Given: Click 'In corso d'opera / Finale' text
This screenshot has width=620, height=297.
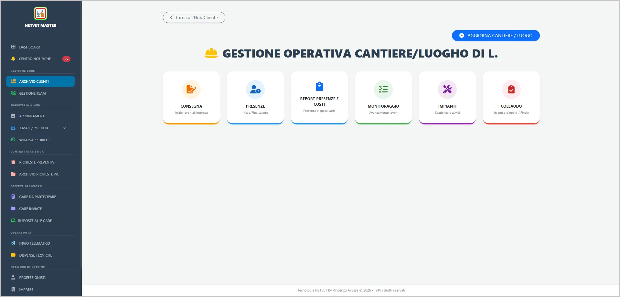Looking at the screenshot, I should pyautogui.click(x=511, y=113).
